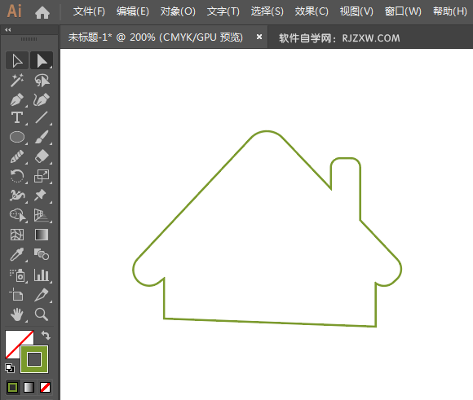Viewport: 473px width, 400px height.
Task: Open the 文件(F) menu
Action: click(x=89, y=11)
